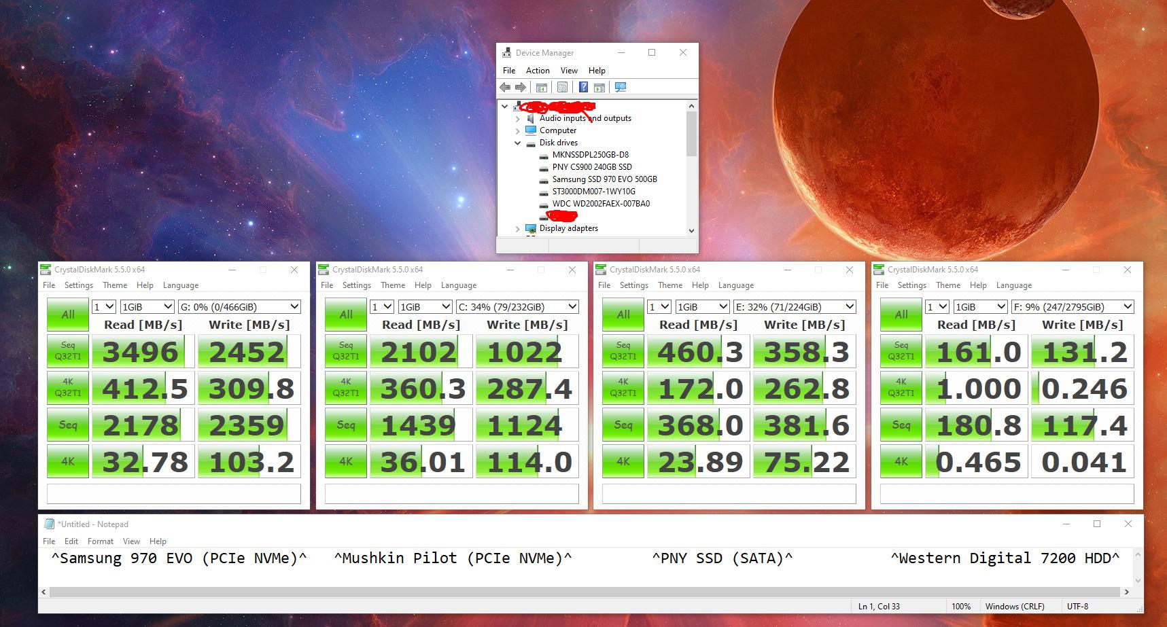Run 4K Q32T1 test in the G: window
This screenshot has width=1167, height=627.
(x=68, y=388)
